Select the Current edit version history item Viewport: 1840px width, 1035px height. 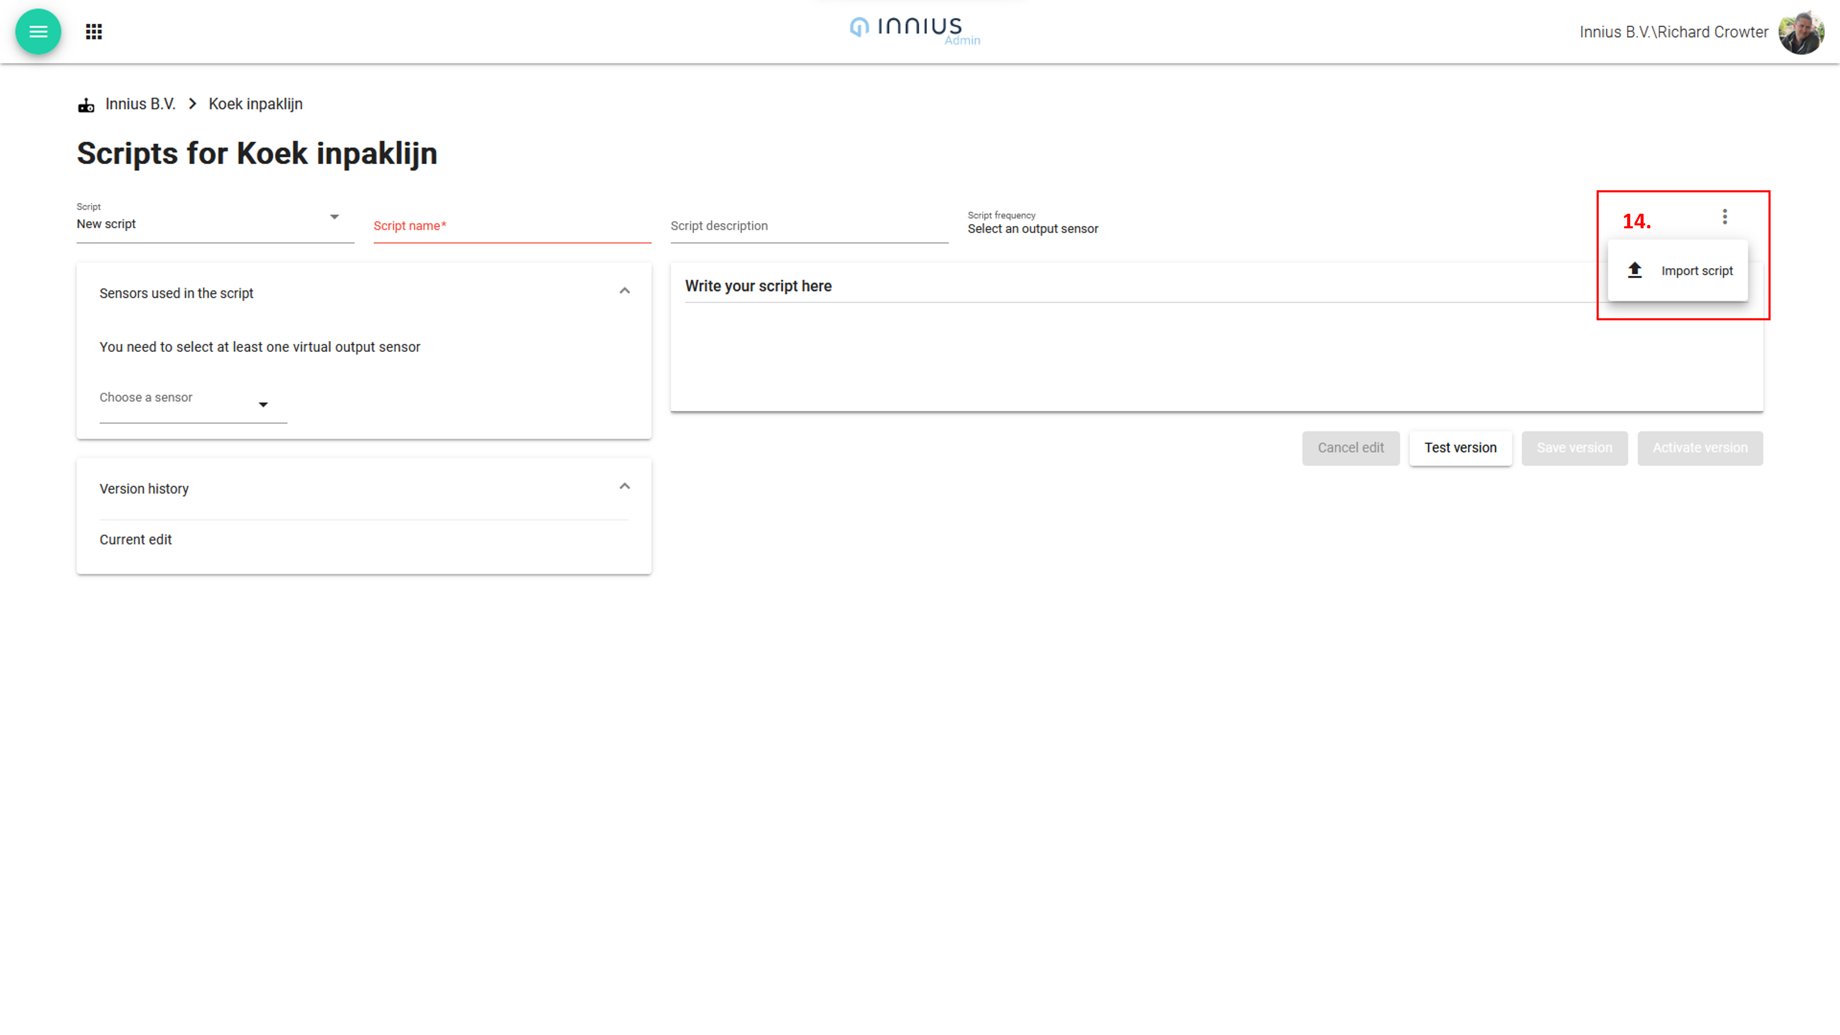coord(135,539)
